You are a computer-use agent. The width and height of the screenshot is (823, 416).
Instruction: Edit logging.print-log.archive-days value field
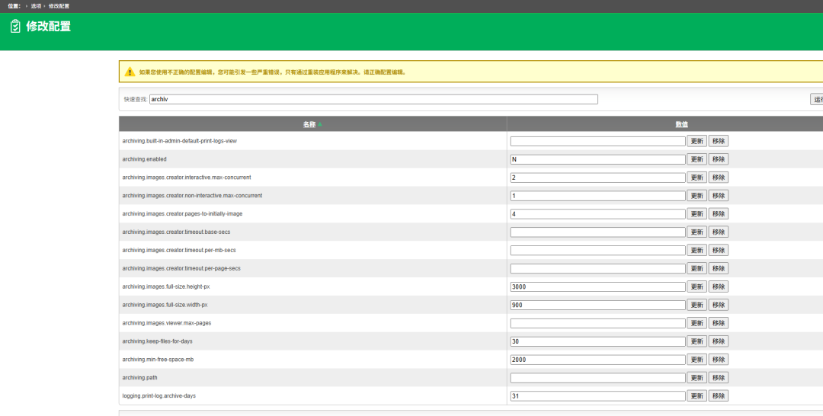(x=597, y=395)
